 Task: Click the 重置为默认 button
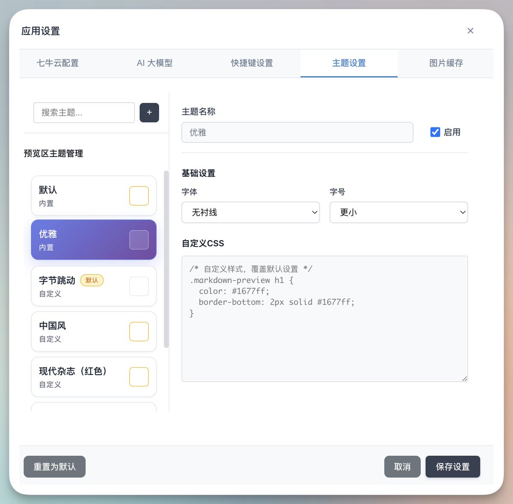click(x=55, y=467)
